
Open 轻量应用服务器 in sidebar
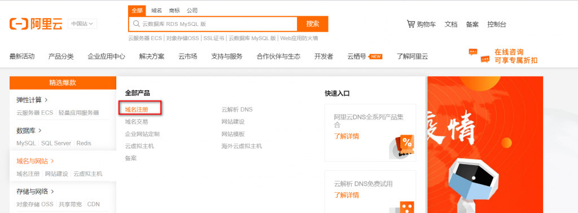pos(78,113)
